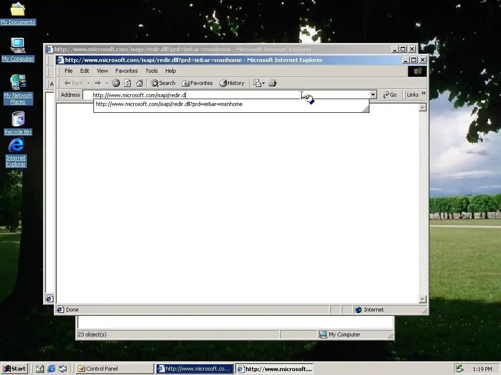The height and width of the screenshot is (375, 501).
Task: Click the Mail toolbar icon
Action: [x=257, y=83]
